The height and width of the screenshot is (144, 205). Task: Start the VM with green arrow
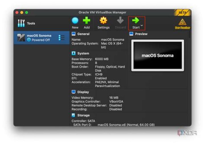pos(136,23)
